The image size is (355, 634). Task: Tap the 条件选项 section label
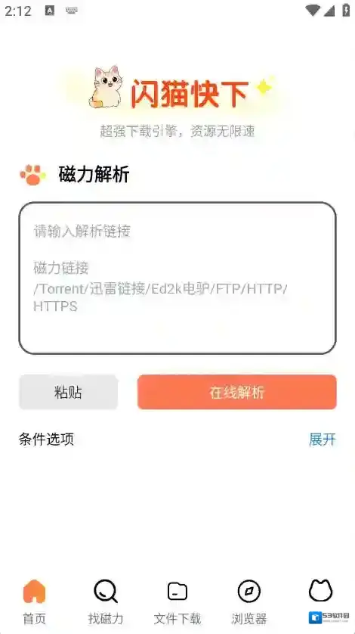pos(46,439)
